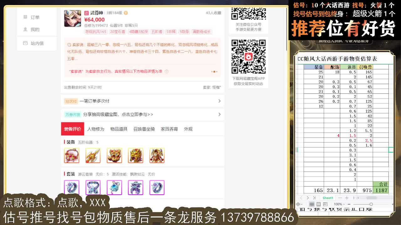Click the 43人收藏 favorites count
The image size is (401, 225).
coord(213,13)
